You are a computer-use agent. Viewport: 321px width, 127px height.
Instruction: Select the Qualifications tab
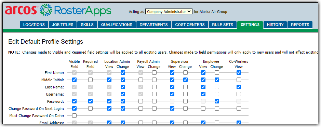117,25
